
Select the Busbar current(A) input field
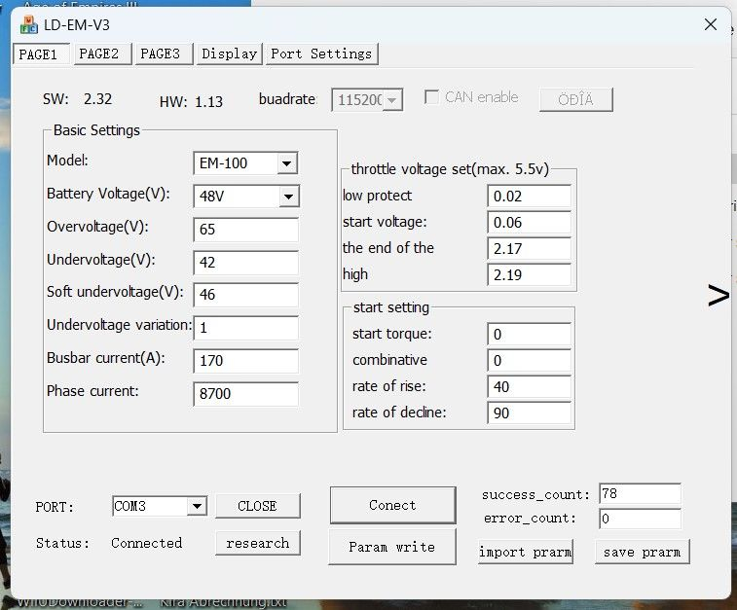[x=246, y=361]
